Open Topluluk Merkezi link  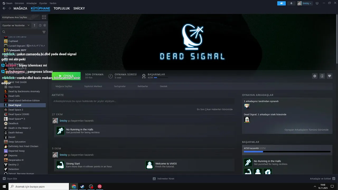(x=93, y=86)
